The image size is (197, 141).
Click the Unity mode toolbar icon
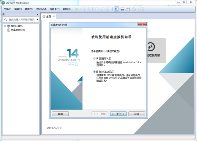[x=134, y=9]
